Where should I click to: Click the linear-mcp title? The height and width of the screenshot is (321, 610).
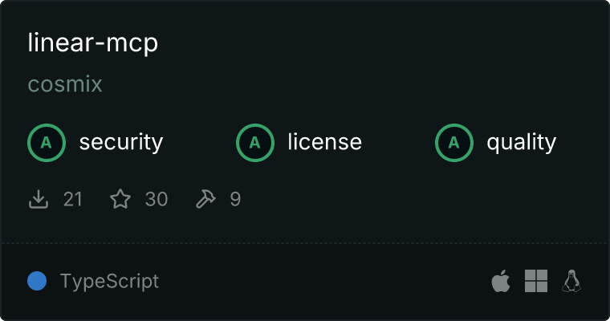93,43
